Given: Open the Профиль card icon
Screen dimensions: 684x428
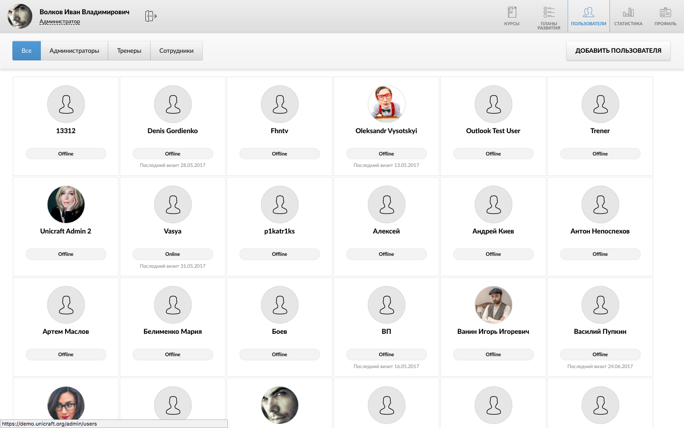Looking at the screenshot, I should pos(665,12).
